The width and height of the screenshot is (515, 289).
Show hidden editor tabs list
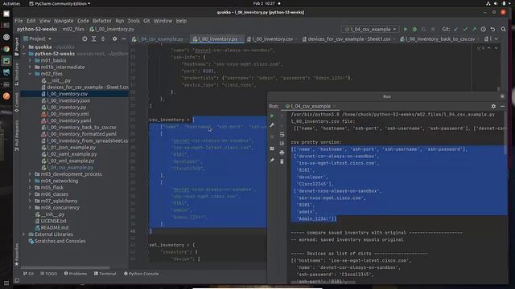coord(496,39)
